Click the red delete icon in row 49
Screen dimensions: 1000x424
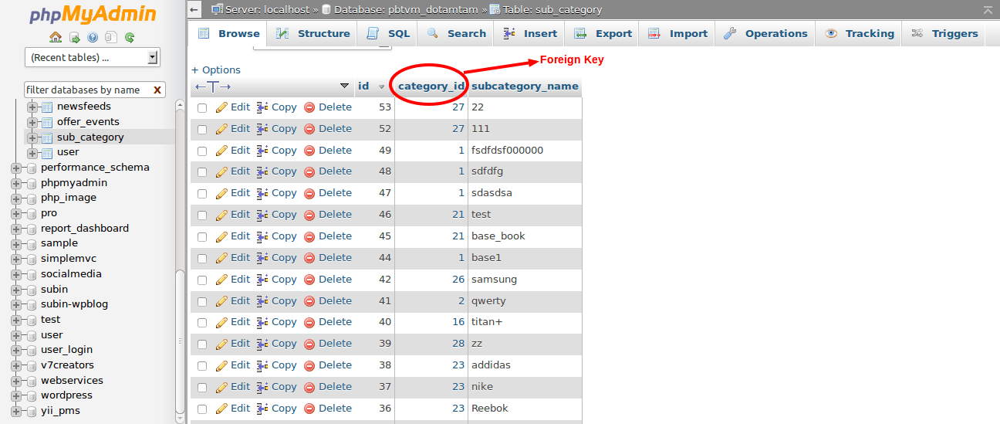(x=309, y=151)
